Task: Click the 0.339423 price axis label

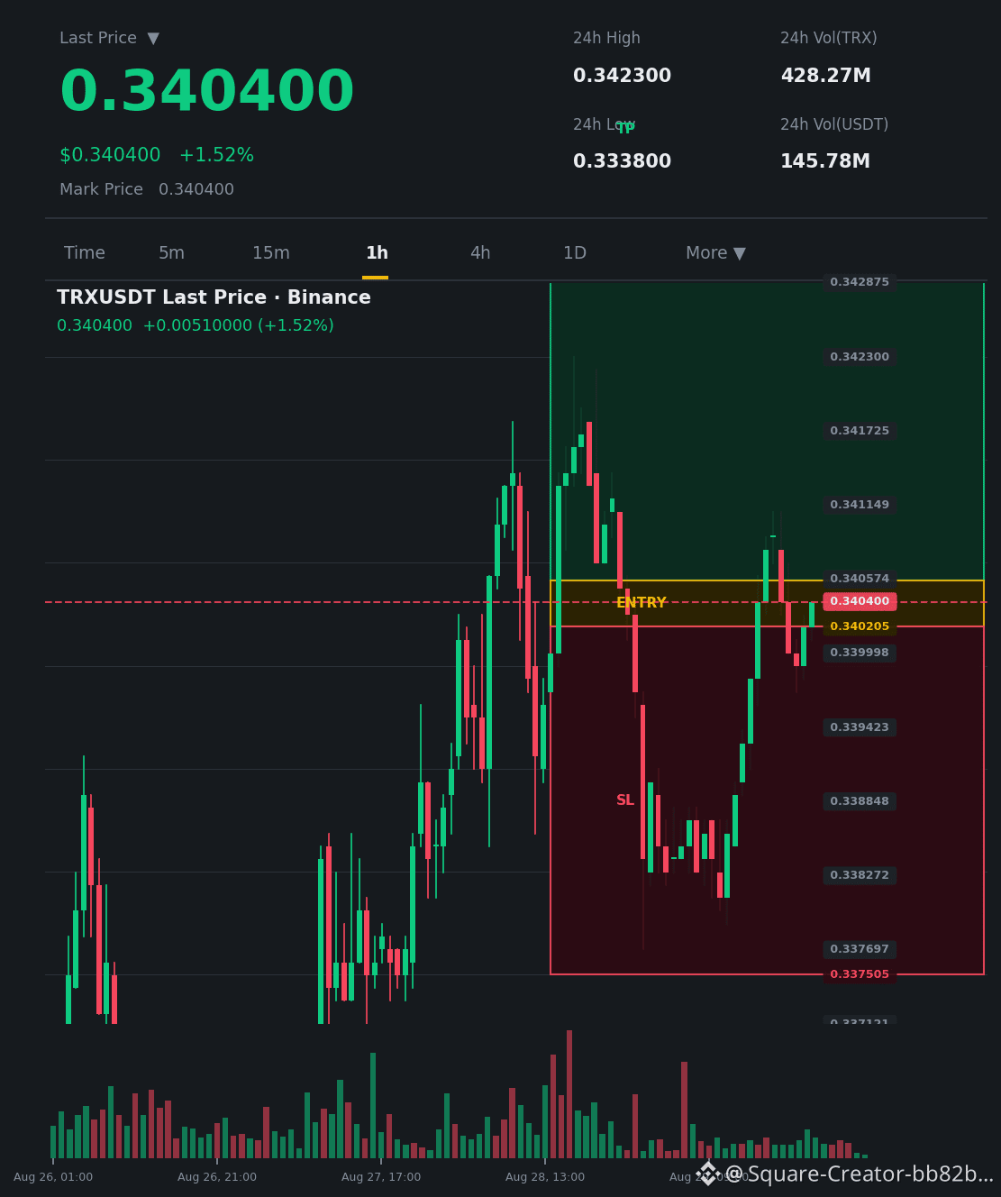Action: 860,727
